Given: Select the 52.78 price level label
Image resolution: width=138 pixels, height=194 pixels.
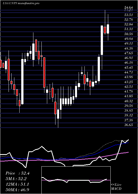Looking at the screenshot, I should point(129,20).
